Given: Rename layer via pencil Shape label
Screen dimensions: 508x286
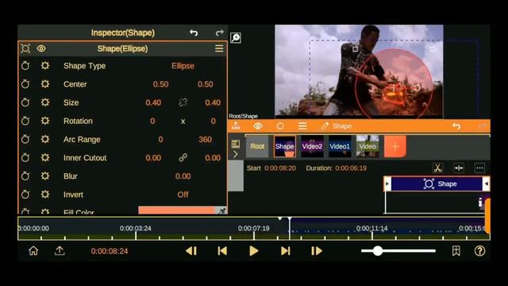Looking at the screenshot, I should click(x=337, y=126).
